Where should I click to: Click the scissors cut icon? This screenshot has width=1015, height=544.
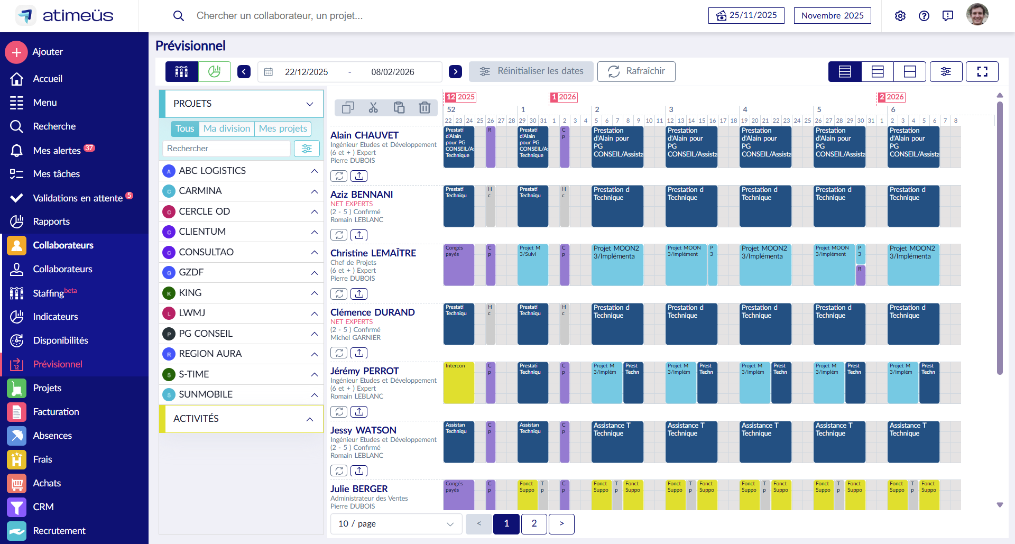pos(373,108)
